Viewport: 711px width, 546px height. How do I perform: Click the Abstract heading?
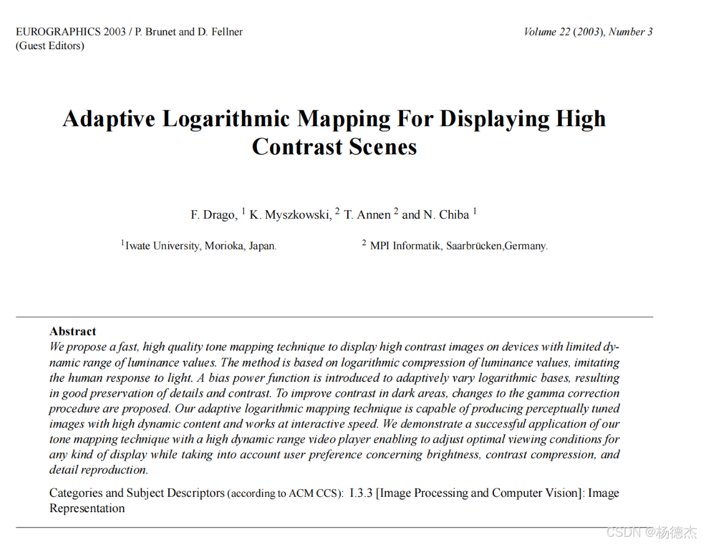point(72,331)
